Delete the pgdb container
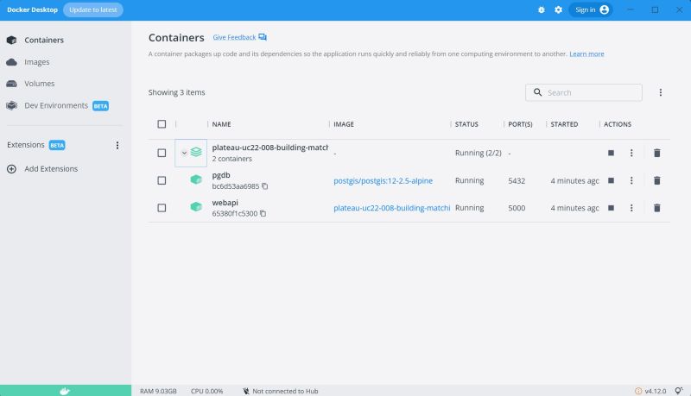691x396 pixels. 657,180
